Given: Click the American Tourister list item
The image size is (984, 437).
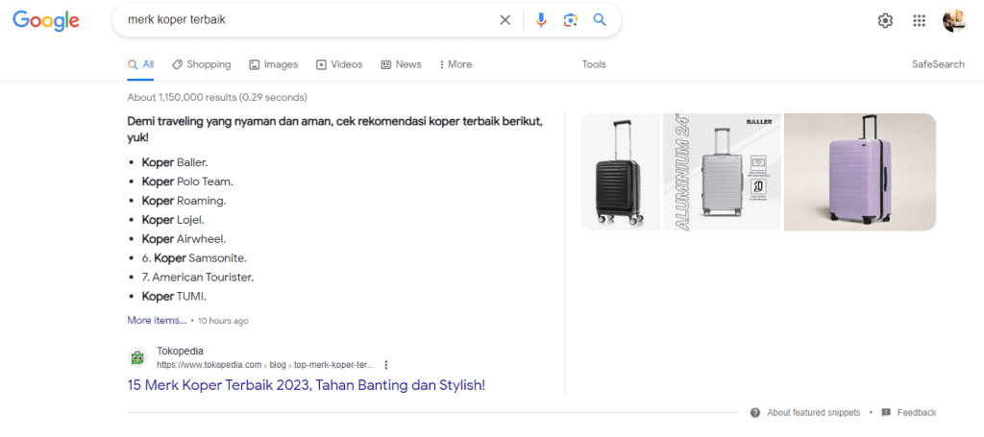Looking at the screenshot, I should tap(198, 278).
